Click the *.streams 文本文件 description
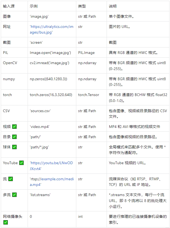This screenshot has width=170, height=228. point(138,201)
